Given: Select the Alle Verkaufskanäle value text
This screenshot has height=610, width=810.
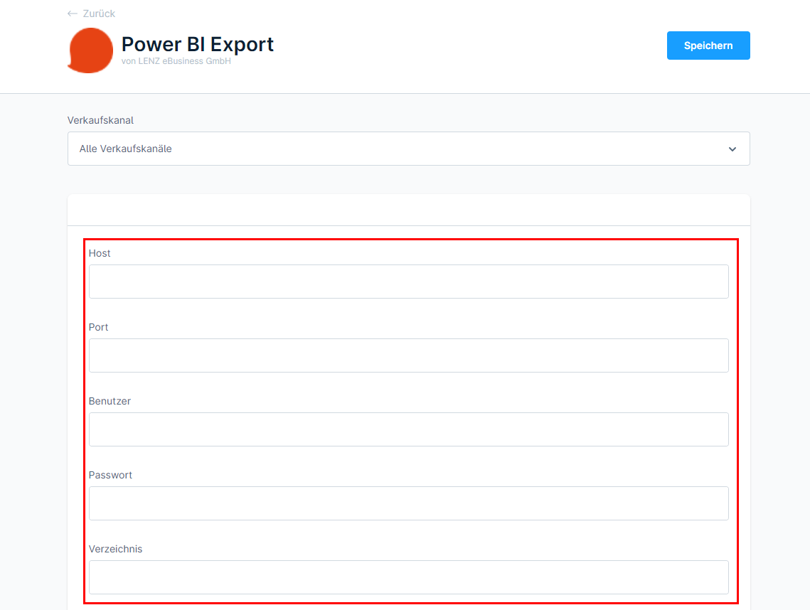Looking at the screenshot, I should point(125,149).
